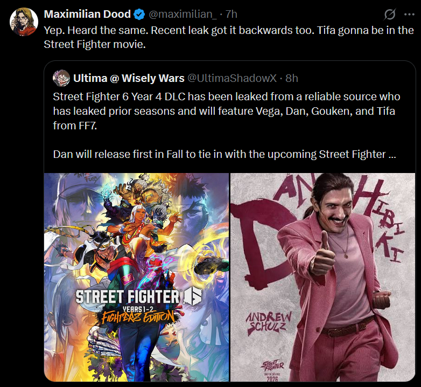Open the quoted post's 8h timestamp
421x387 pixels.
[x=292, y=78]
